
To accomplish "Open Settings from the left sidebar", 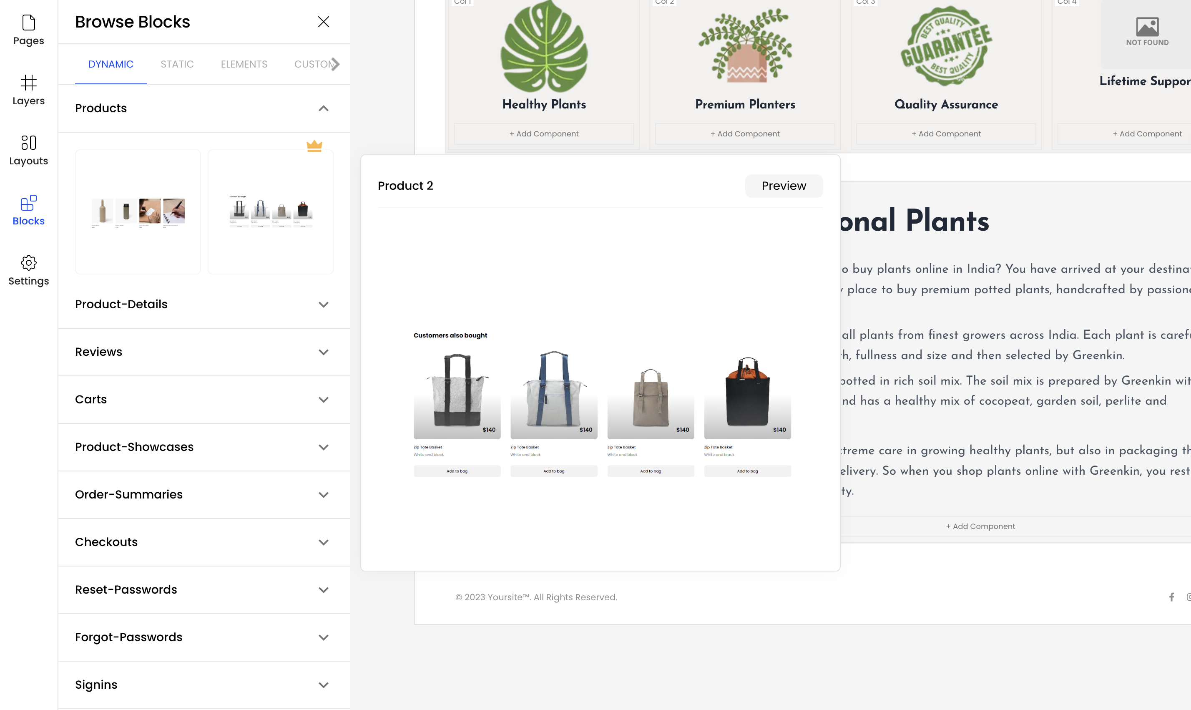I will pos(28,270).
